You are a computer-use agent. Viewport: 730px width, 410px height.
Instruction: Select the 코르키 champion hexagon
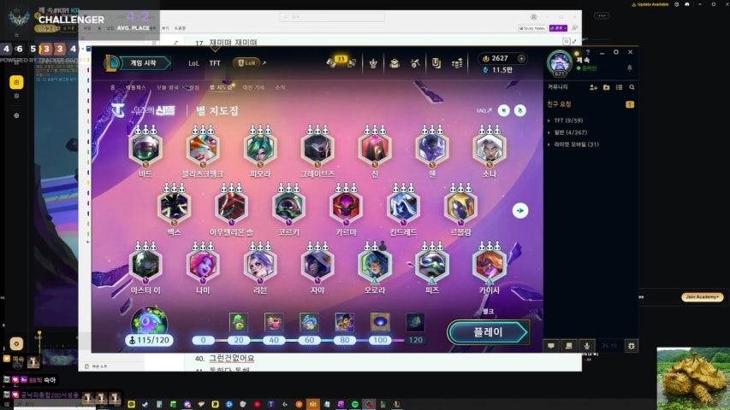click(288, 206)
